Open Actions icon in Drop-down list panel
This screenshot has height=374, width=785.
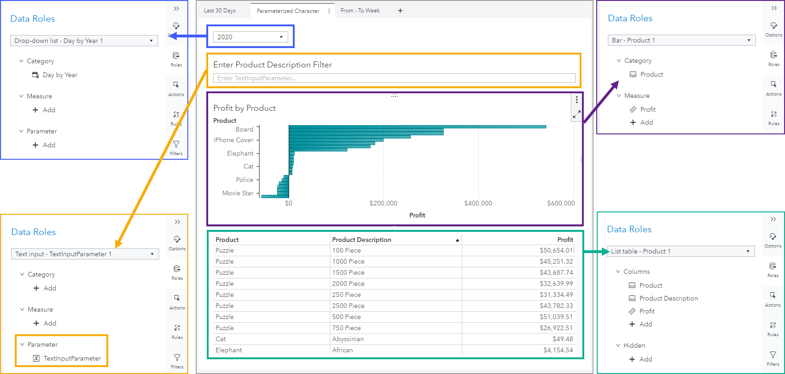pos(176,88)
